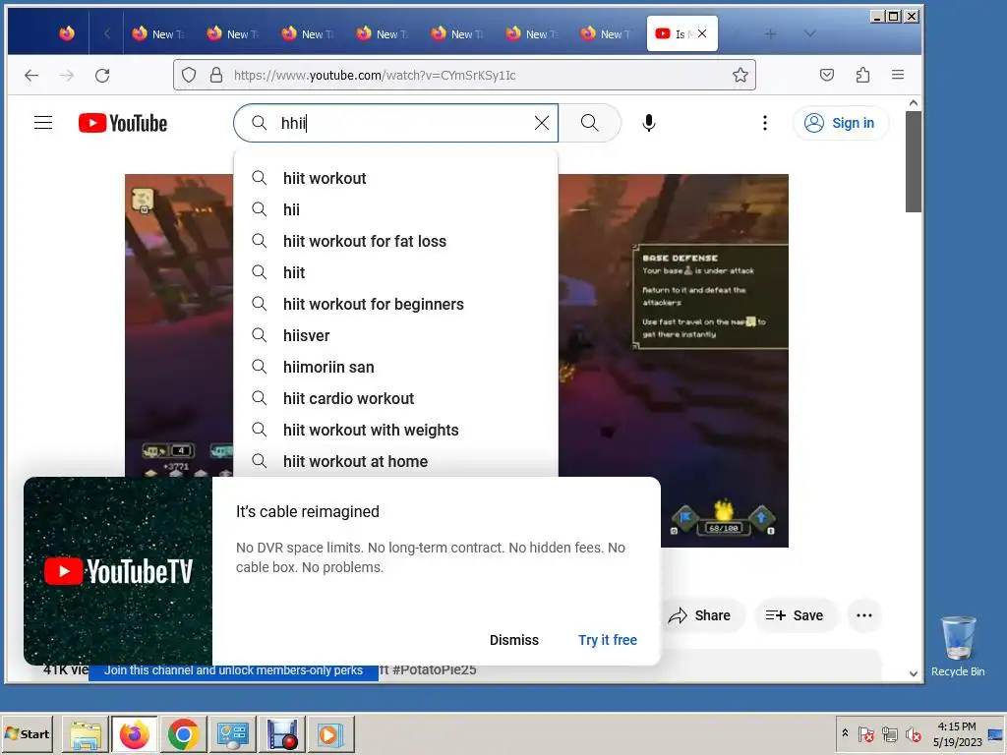Open the Firefox extensions puzzle icon
Viewport: 1007px width, 755px height.
[x=862, y=75]
